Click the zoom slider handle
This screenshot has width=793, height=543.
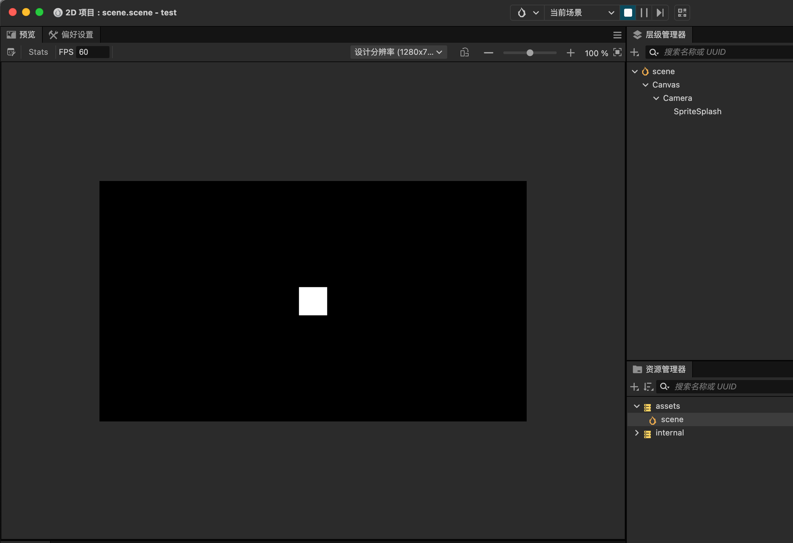click(x=530, y=52)
